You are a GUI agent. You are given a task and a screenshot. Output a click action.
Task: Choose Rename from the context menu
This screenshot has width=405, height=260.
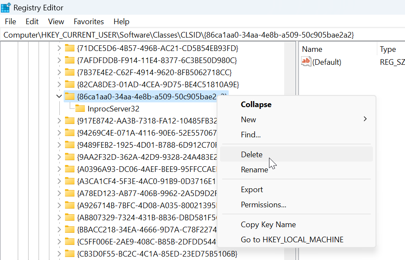tap(296, 170)
